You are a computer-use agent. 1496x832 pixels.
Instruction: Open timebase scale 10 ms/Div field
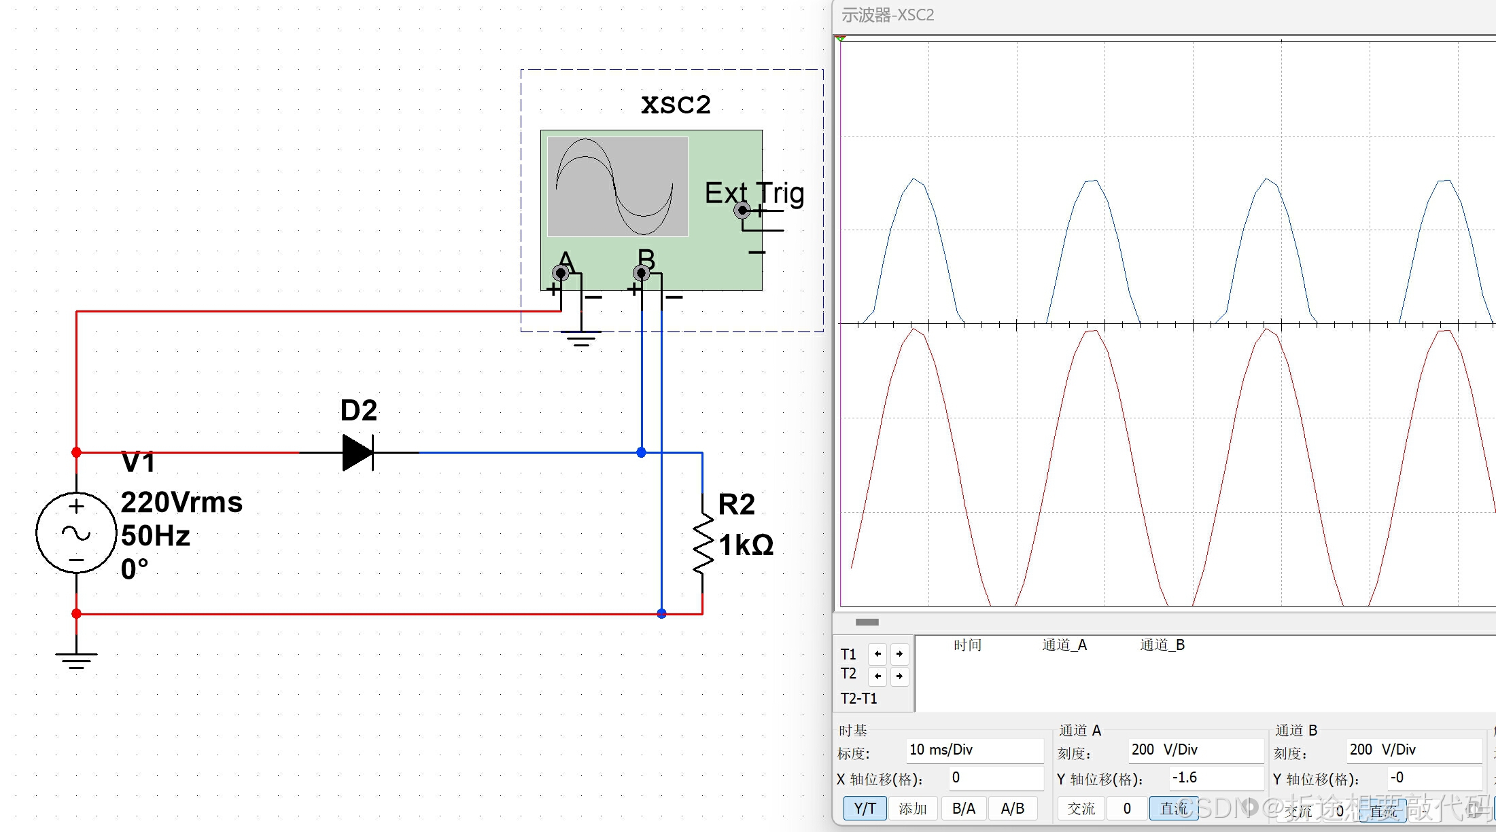pos(974,750)
